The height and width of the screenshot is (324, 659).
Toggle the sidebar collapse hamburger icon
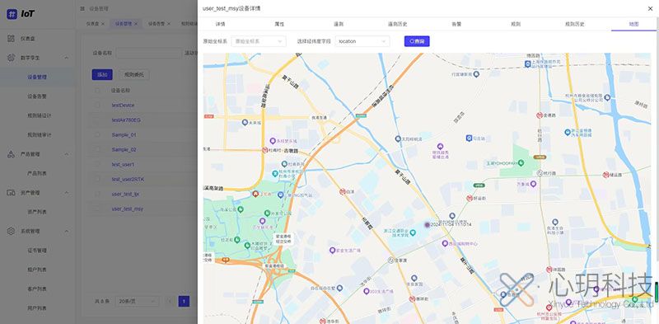(82, 8)
